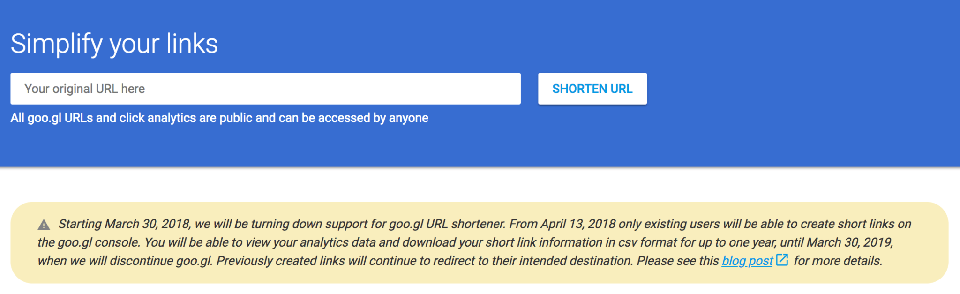Click the warning triangle icon in notice
This screenshot has width=960, height=294.
pyautogui.click(x=44, y=225)
